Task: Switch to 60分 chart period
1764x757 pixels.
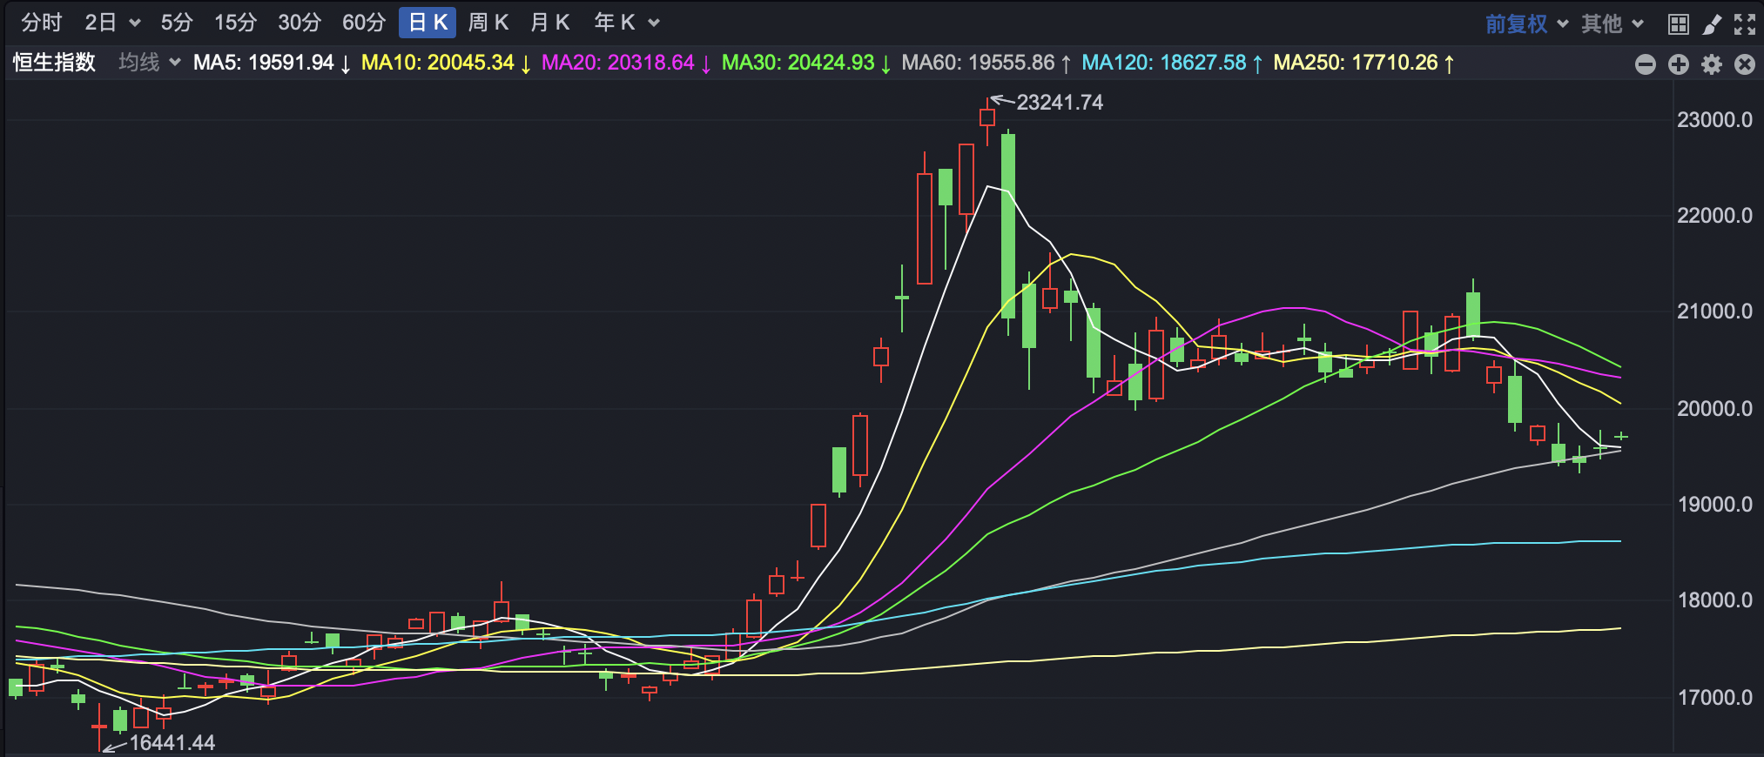Action: (364, 23)
